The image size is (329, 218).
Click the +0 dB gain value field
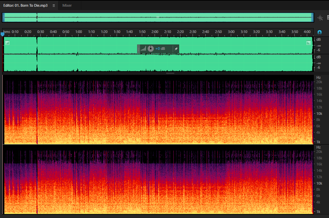click(x=160, y=49)
